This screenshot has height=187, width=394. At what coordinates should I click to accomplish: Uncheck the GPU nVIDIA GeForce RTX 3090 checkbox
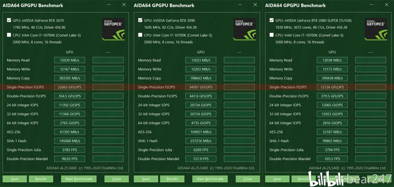click(140, 20)
